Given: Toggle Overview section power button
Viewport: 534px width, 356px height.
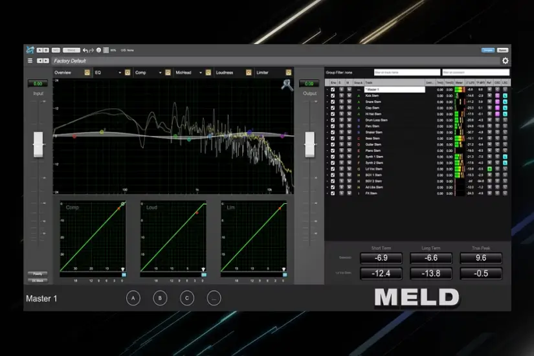Looking at the screenshot, I should pos(87,72).
